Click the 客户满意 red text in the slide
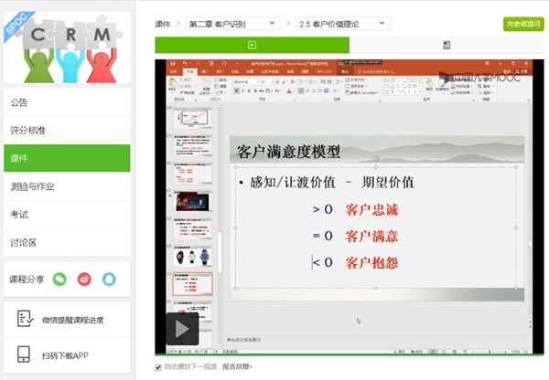Screen dimensions: 549x380 371,236
